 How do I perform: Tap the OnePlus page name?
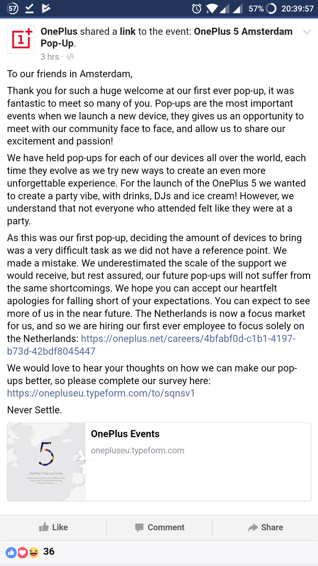pyautogui.click(x=59, y=31)
